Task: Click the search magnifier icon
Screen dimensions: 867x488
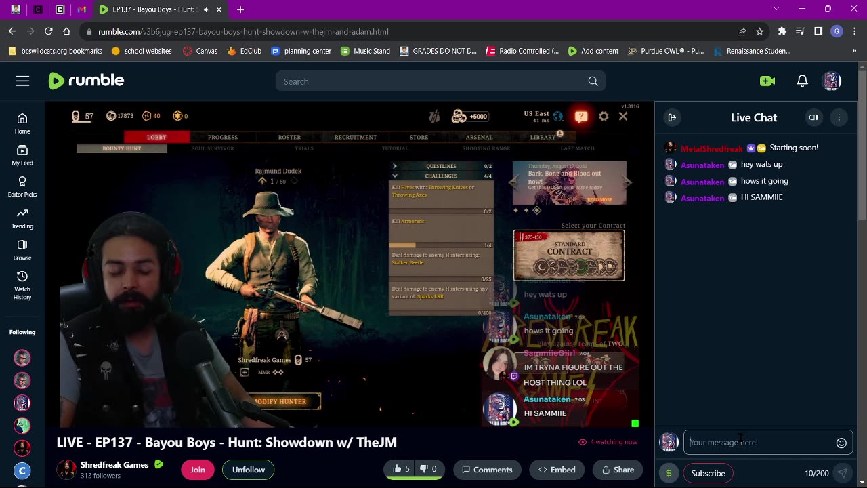Action: coord(593,81)
